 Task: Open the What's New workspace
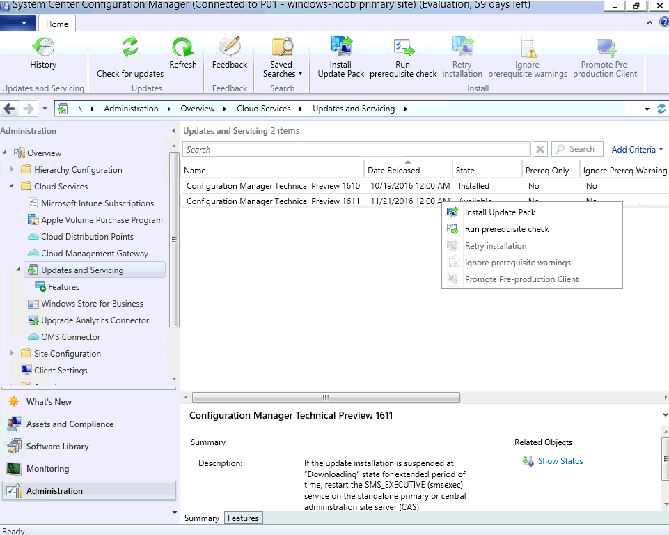[x=49, y=402]
